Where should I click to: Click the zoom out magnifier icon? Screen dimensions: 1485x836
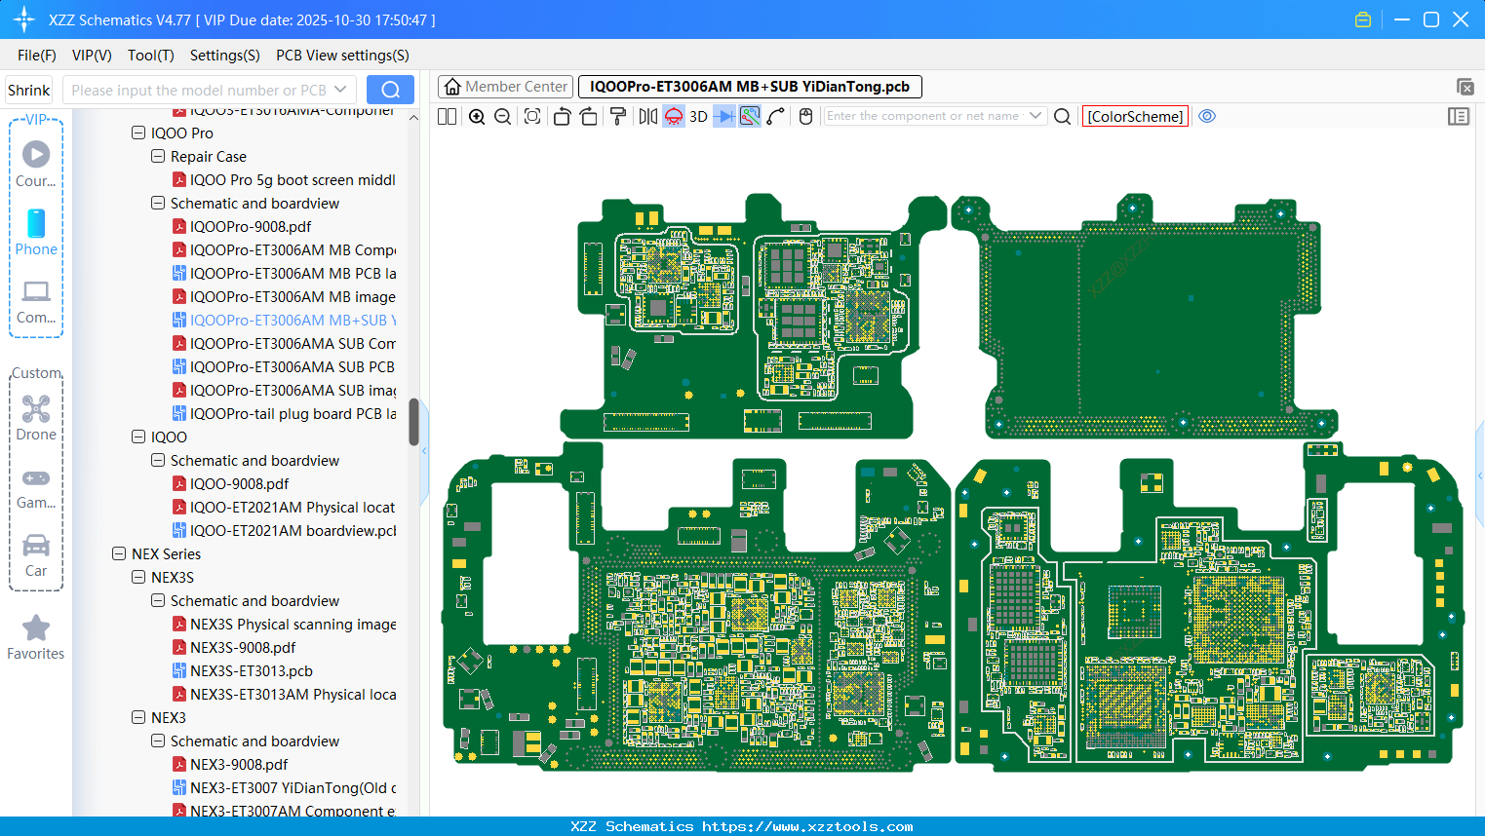pyautogui.click(x=503, y=117)
